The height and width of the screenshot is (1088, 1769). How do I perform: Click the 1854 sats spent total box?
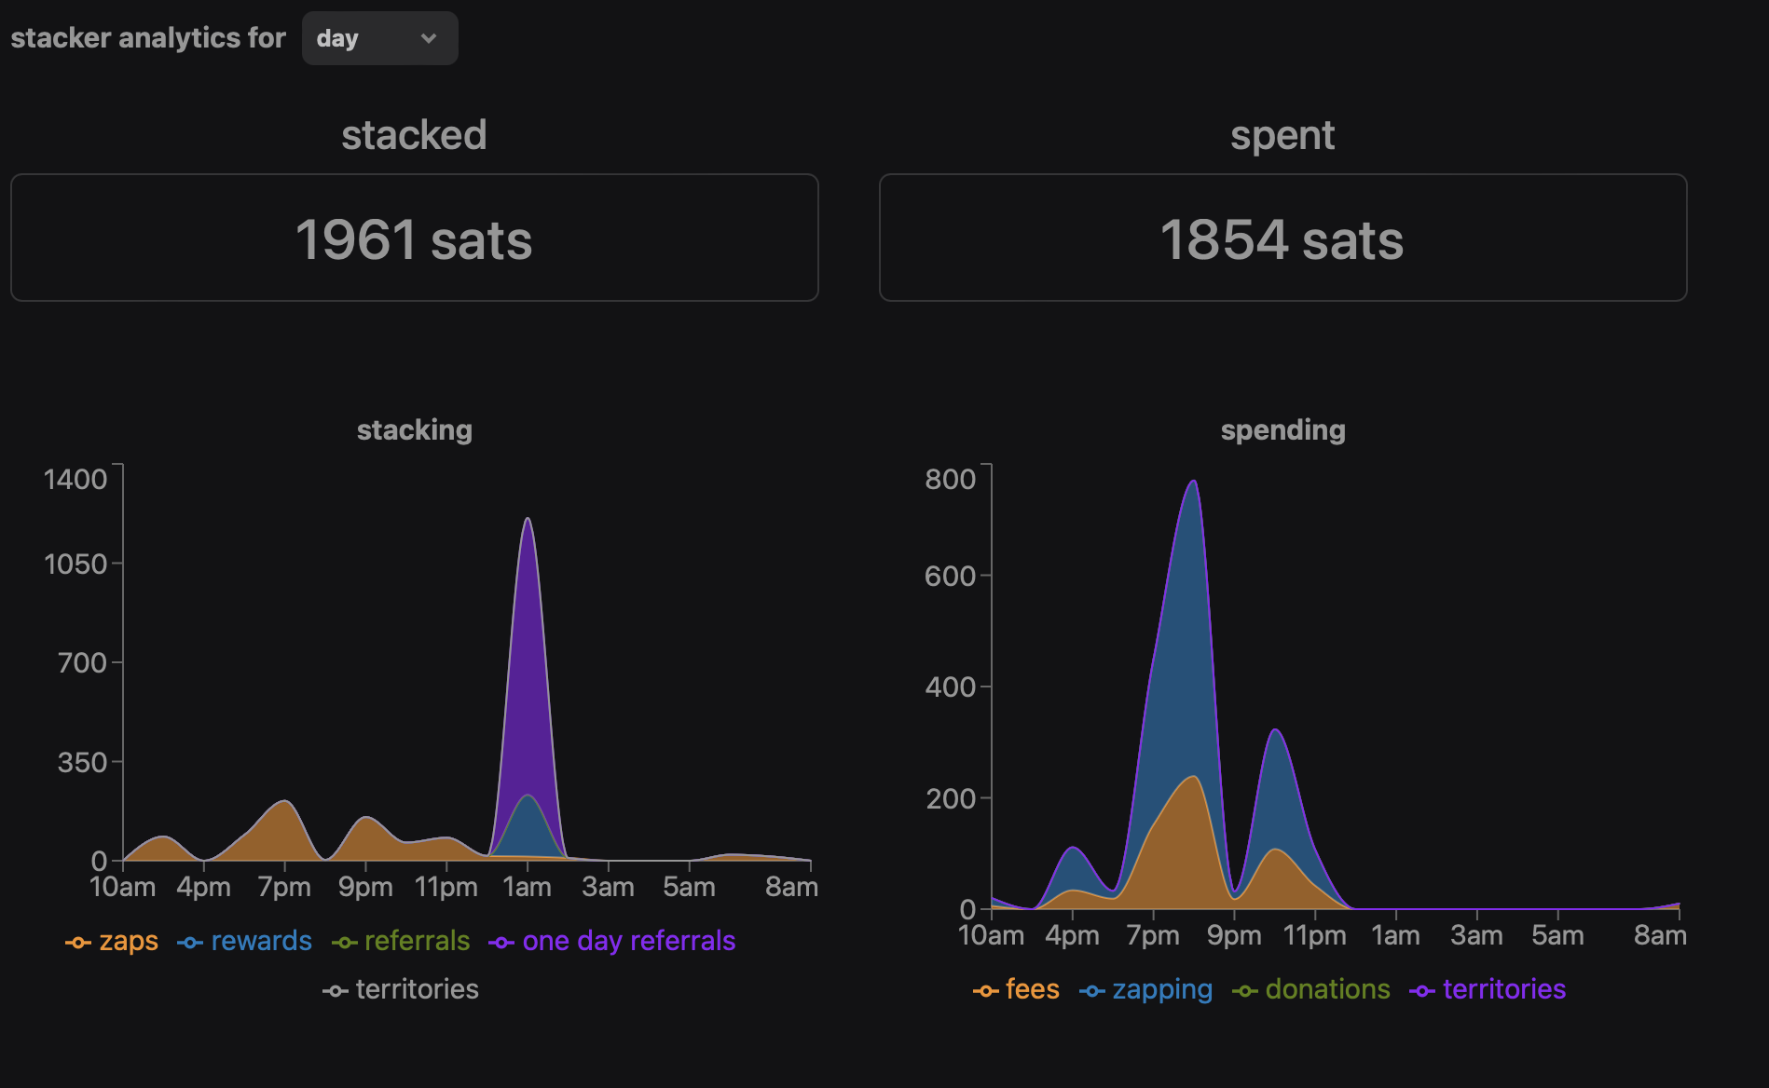(x=1282, y=238)
